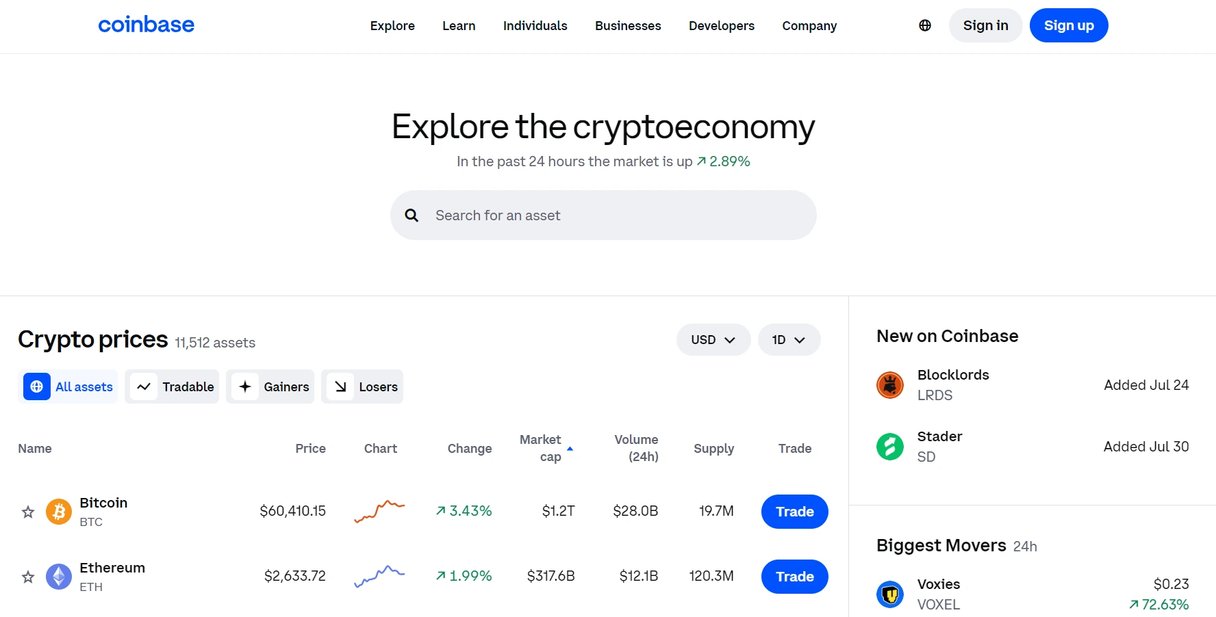This screenshot has height=617, width=1216.
Task: Open the Developers menu
Action: click(722, 26)
